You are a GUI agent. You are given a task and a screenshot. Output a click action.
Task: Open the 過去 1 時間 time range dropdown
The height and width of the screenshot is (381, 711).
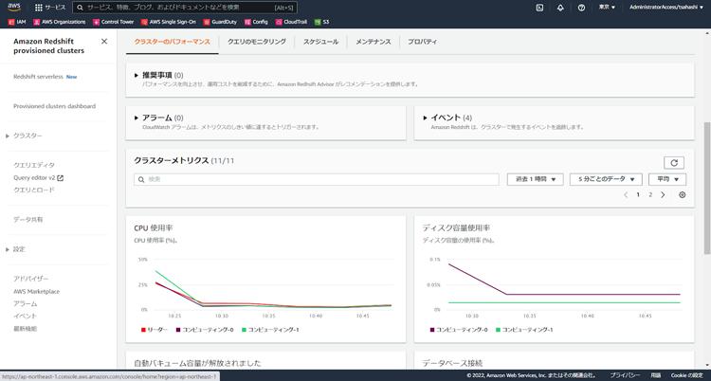[x=536, y=179]
